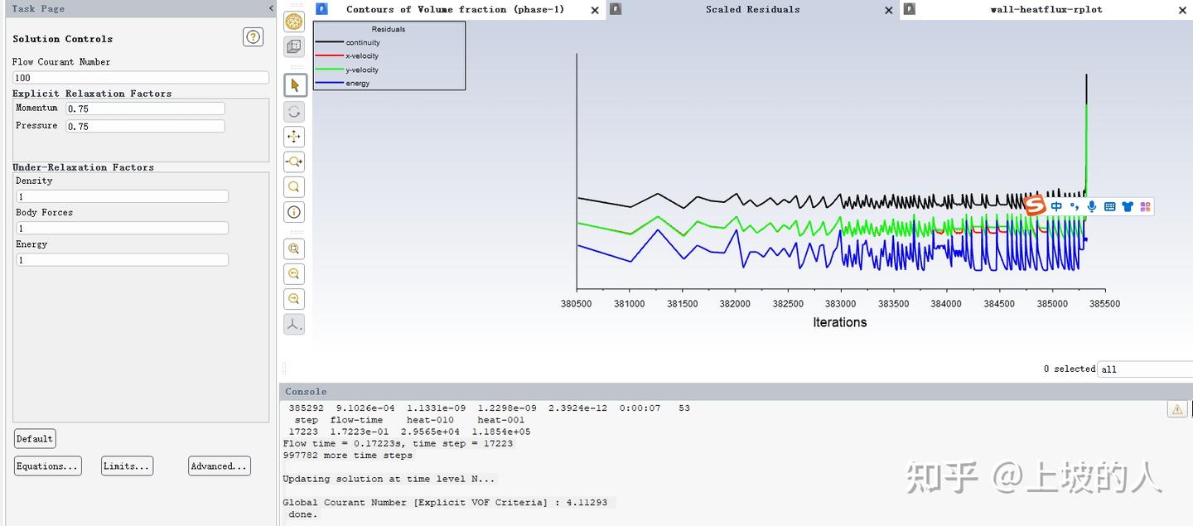Click the mesh display sphere icon
This screenshot has width=1193, height=526.
(294, 22)
